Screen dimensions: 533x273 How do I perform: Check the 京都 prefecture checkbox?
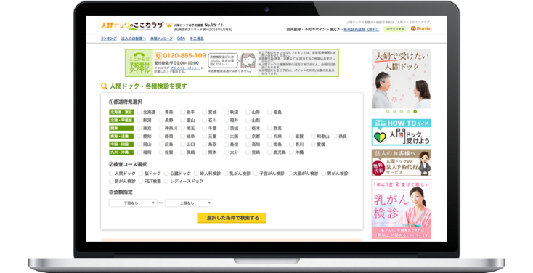[248, 136]
